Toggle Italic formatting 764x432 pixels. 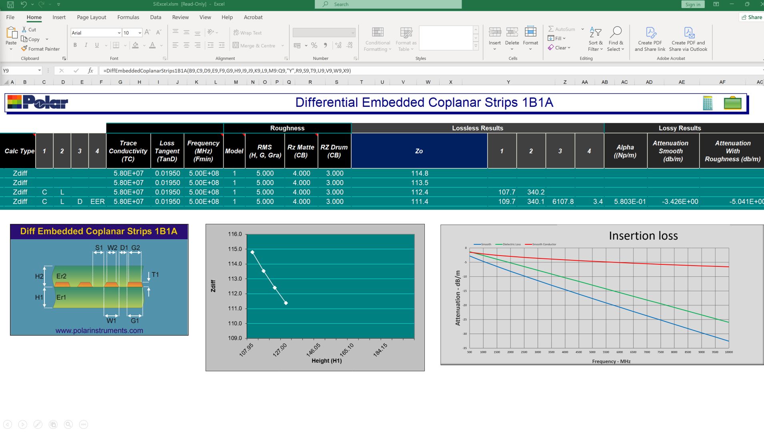[x=86, y=45]
